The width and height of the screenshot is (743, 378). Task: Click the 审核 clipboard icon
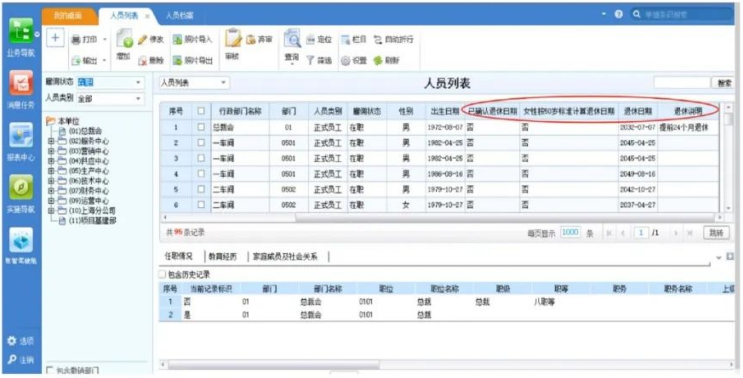click(233, 38)
